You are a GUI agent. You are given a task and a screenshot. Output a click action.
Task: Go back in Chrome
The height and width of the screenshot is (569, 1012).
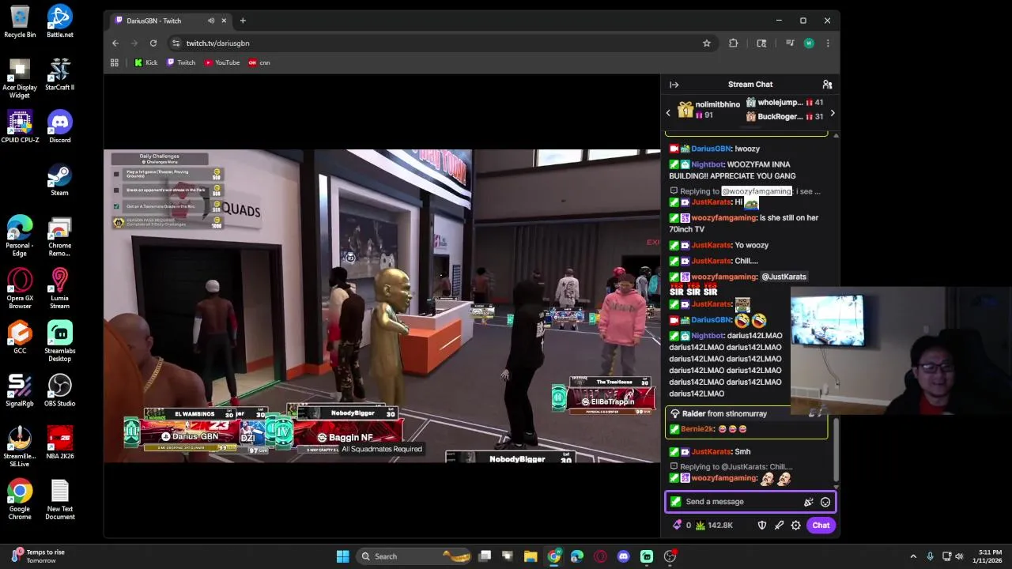tap(115, 43)
